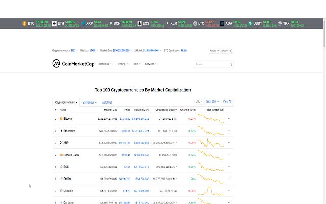Click the USDT ticker icon
This screenshot has height=204, width=326.
(250, 23)
